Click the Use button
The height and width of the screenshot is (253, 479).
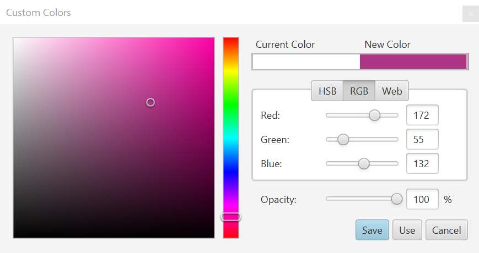(407, 230)
